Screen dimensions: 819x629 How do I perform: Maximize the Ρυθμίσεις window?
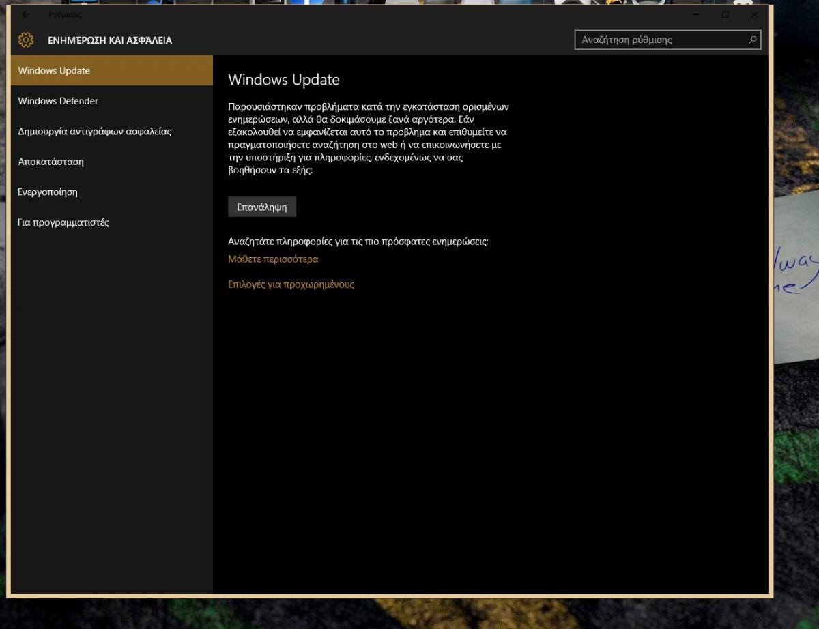[725, 14]
